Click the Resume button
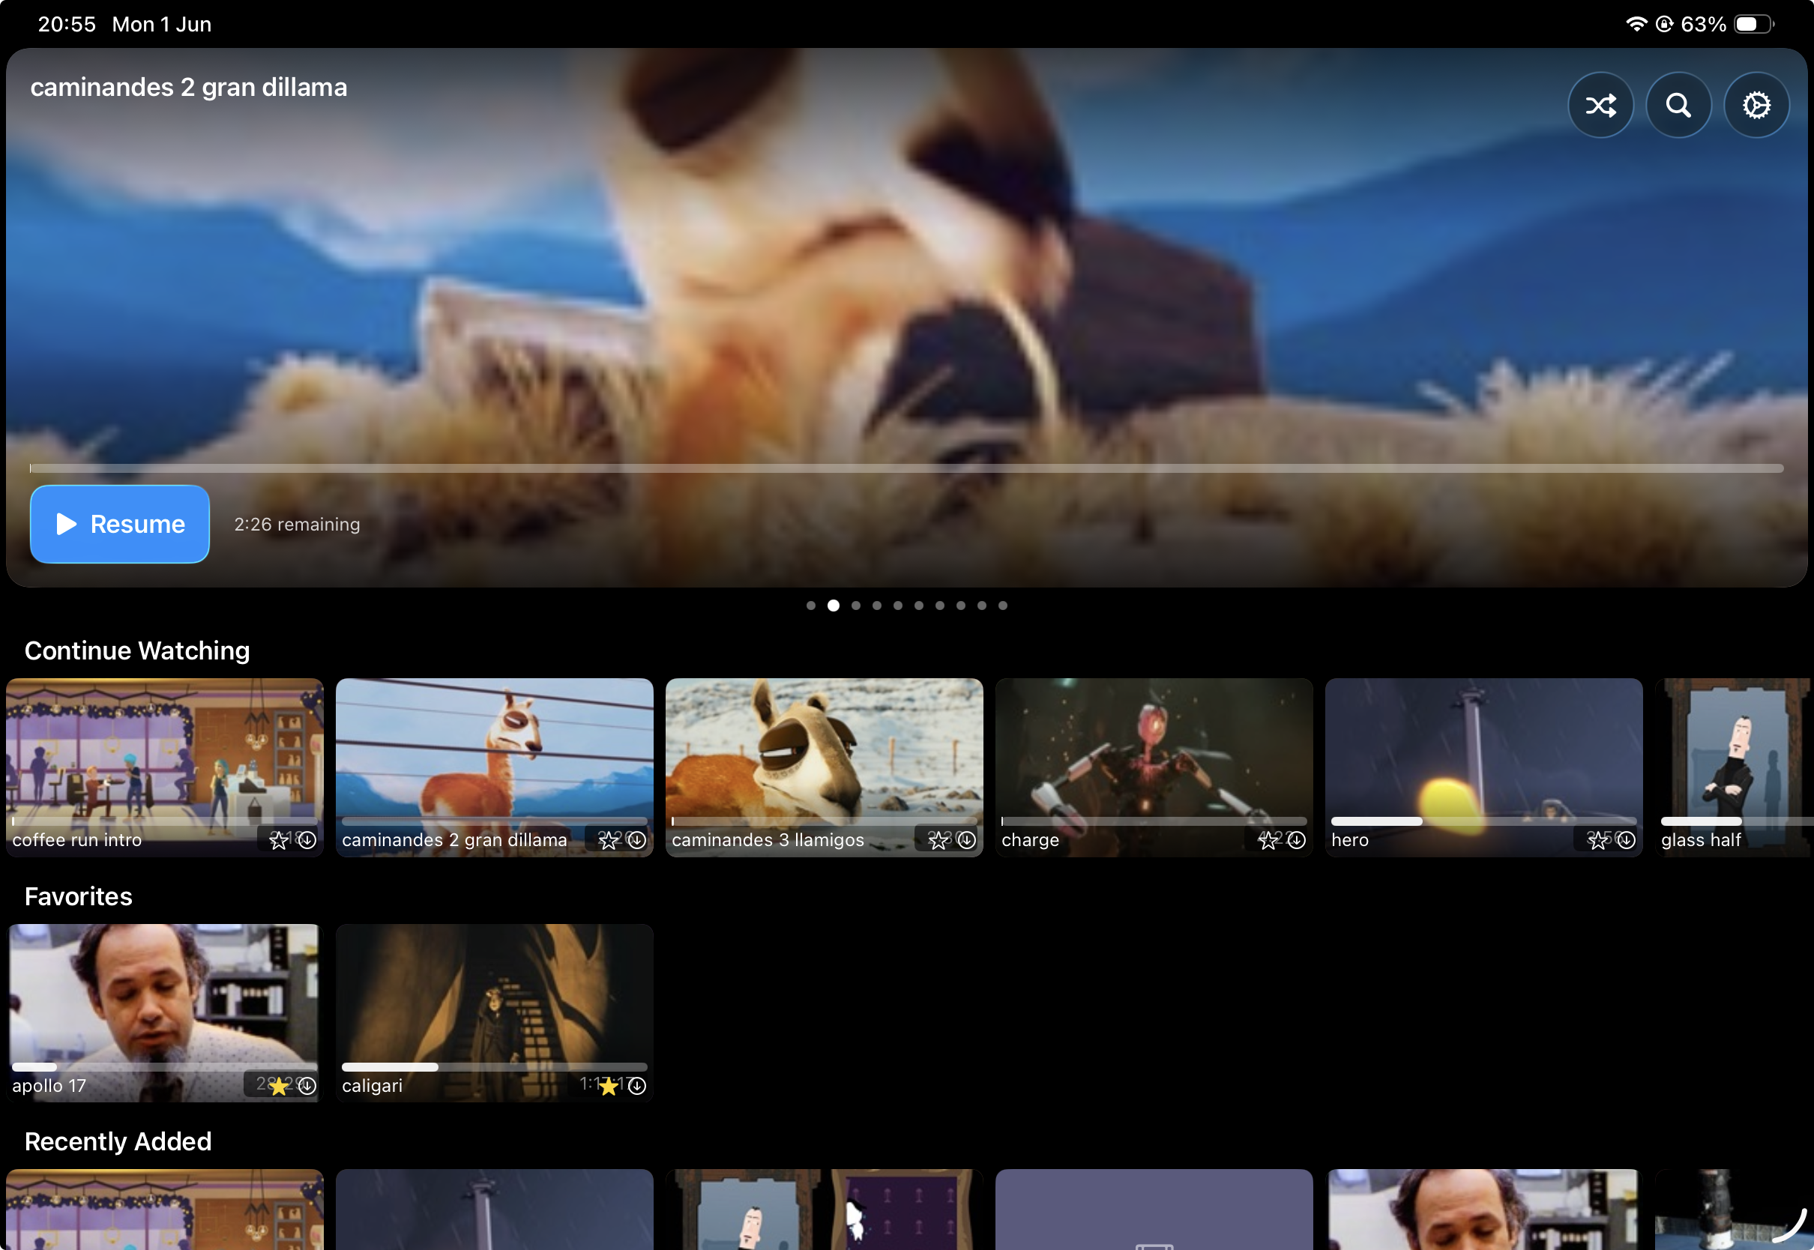This screenshot has width=1814, height=1250. pyautogui.click(x=120, y=524)
